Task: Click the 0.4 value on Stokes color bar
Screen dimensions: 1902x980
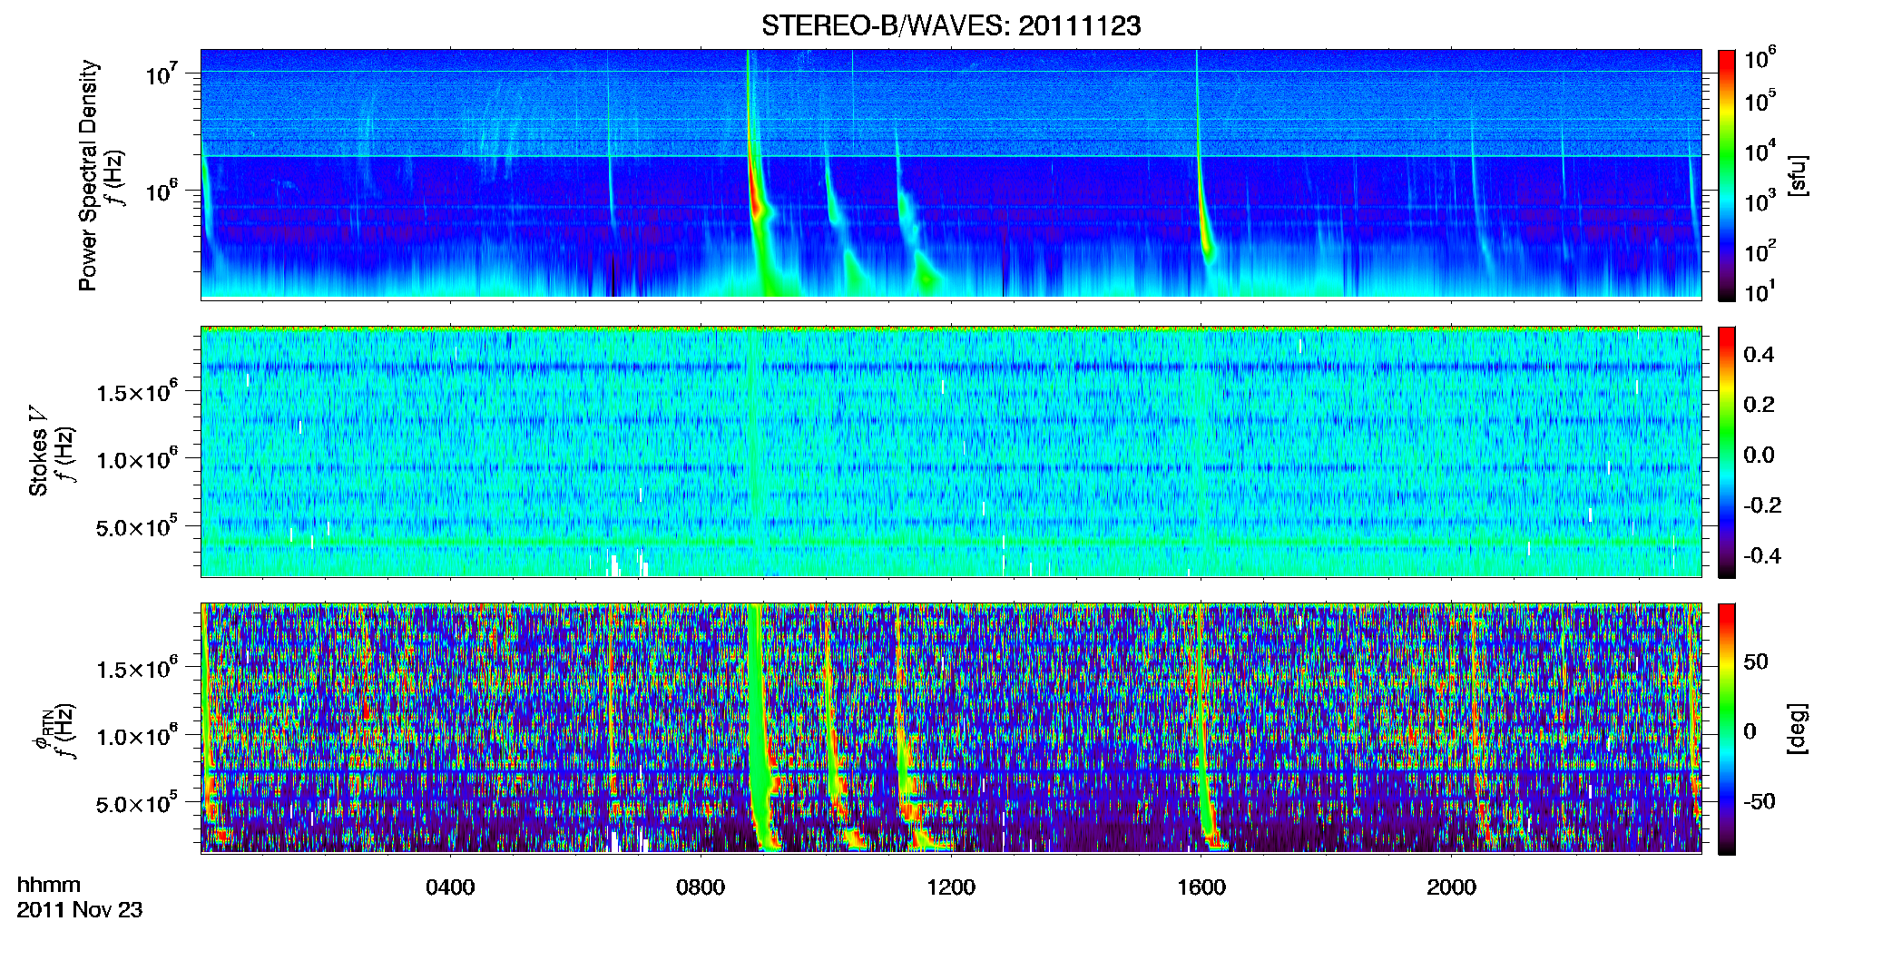Action: (x=1759, y=355)
